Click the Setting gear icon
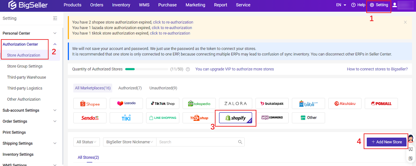The width and height of the screenshot is (416, 166). coord(372,5)
